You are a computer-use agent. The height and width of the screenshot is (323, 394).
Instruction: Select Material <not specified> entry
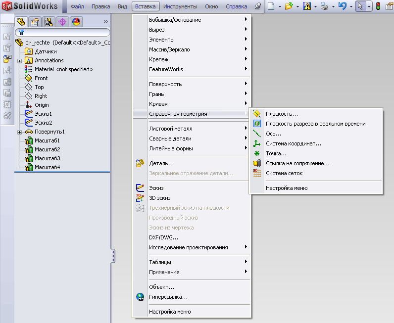pyautogui.click(x=64, y=69)
